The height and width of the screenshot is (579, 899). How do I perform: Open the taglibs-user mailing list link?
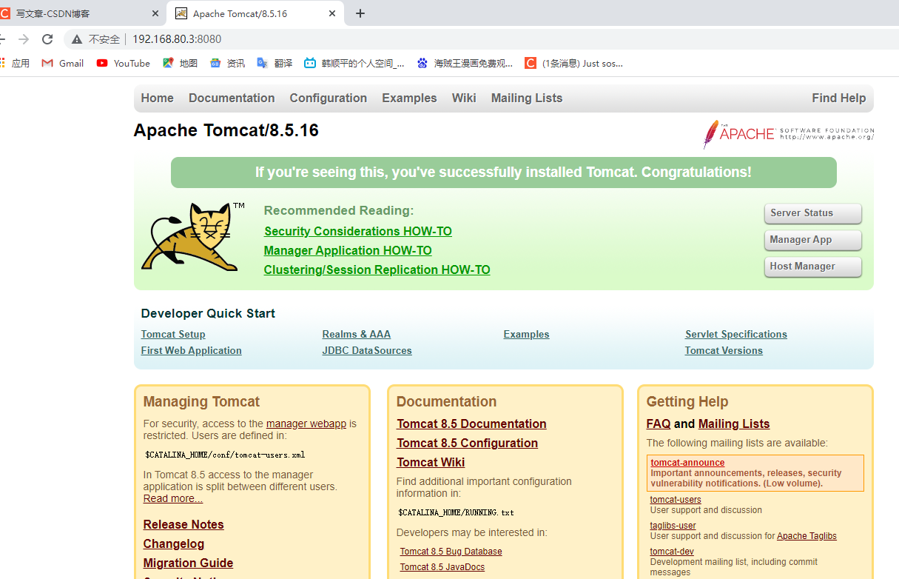(673, 526)
